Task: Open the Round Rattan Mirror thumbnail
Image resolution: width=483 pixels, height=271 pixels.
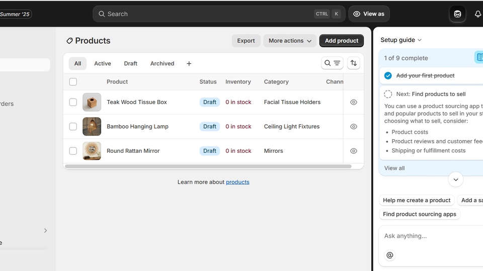Action: coord(92,151)
